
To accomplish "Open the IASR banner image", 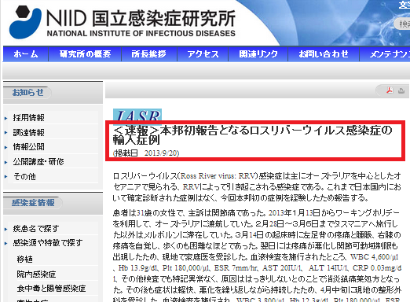I will click(137, 116).
